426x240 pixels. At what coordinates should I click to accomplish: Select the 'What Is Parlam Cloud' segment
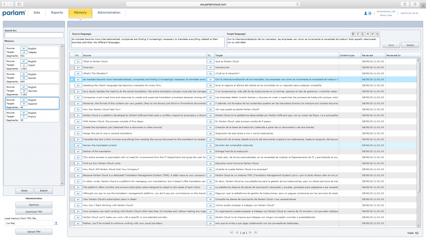243,62
